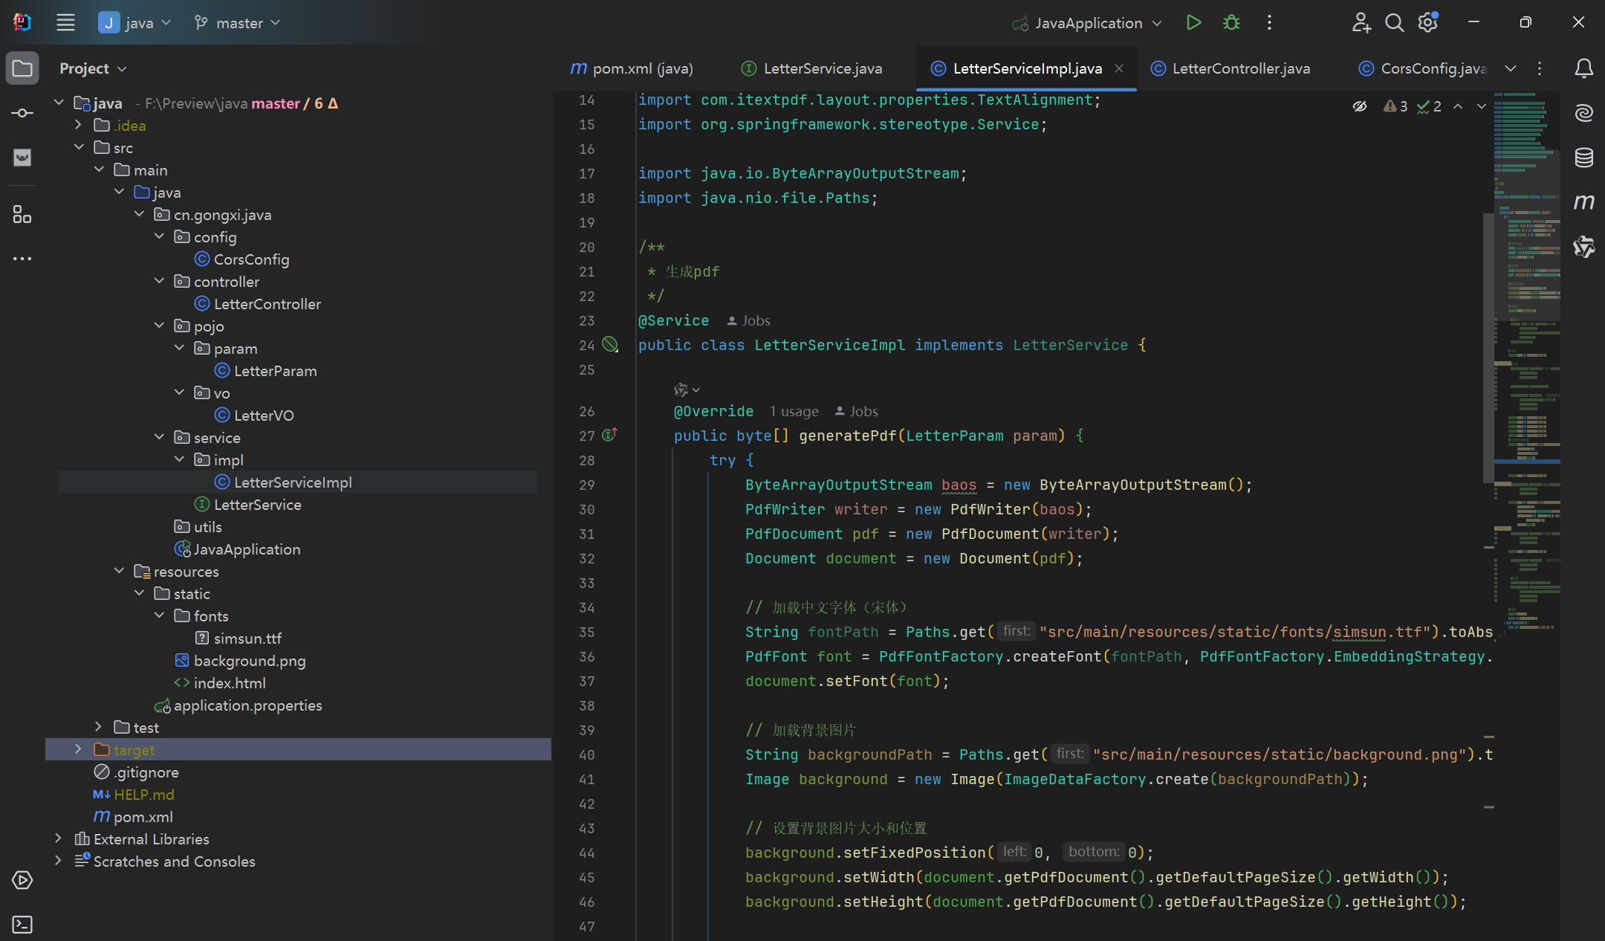The height and width of the screenshot is (941, 1605).
Task: Click the '1 usage' inlay hint
Action: [794, 411]
